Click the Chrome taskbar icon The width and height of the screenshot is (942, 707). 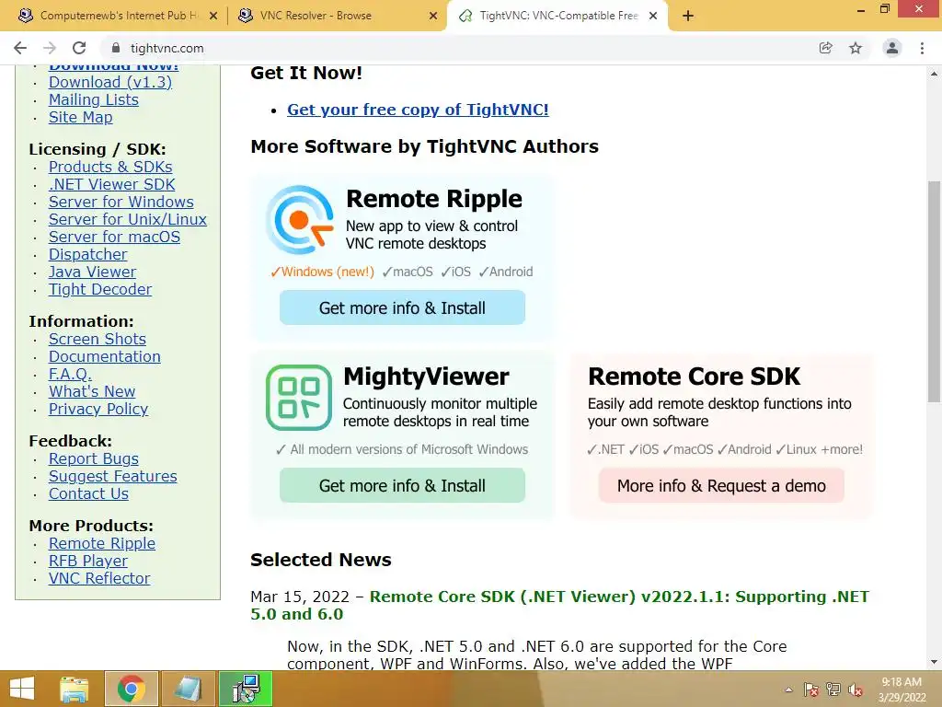coord(132,689)
